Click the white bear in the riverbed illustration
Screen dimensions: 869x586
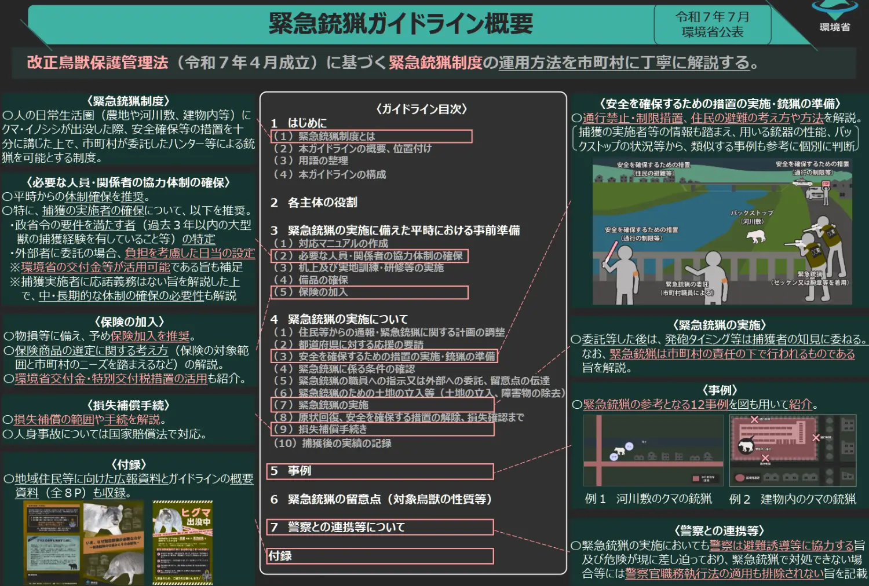pos(755,236)
